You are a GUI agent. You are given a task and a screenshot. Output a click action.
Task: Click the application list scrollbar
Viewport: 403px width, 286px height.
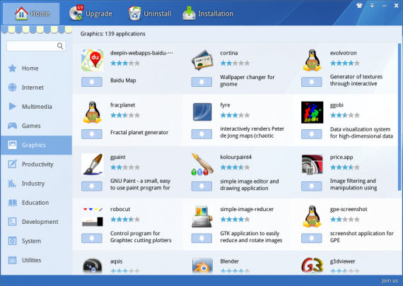399,117
